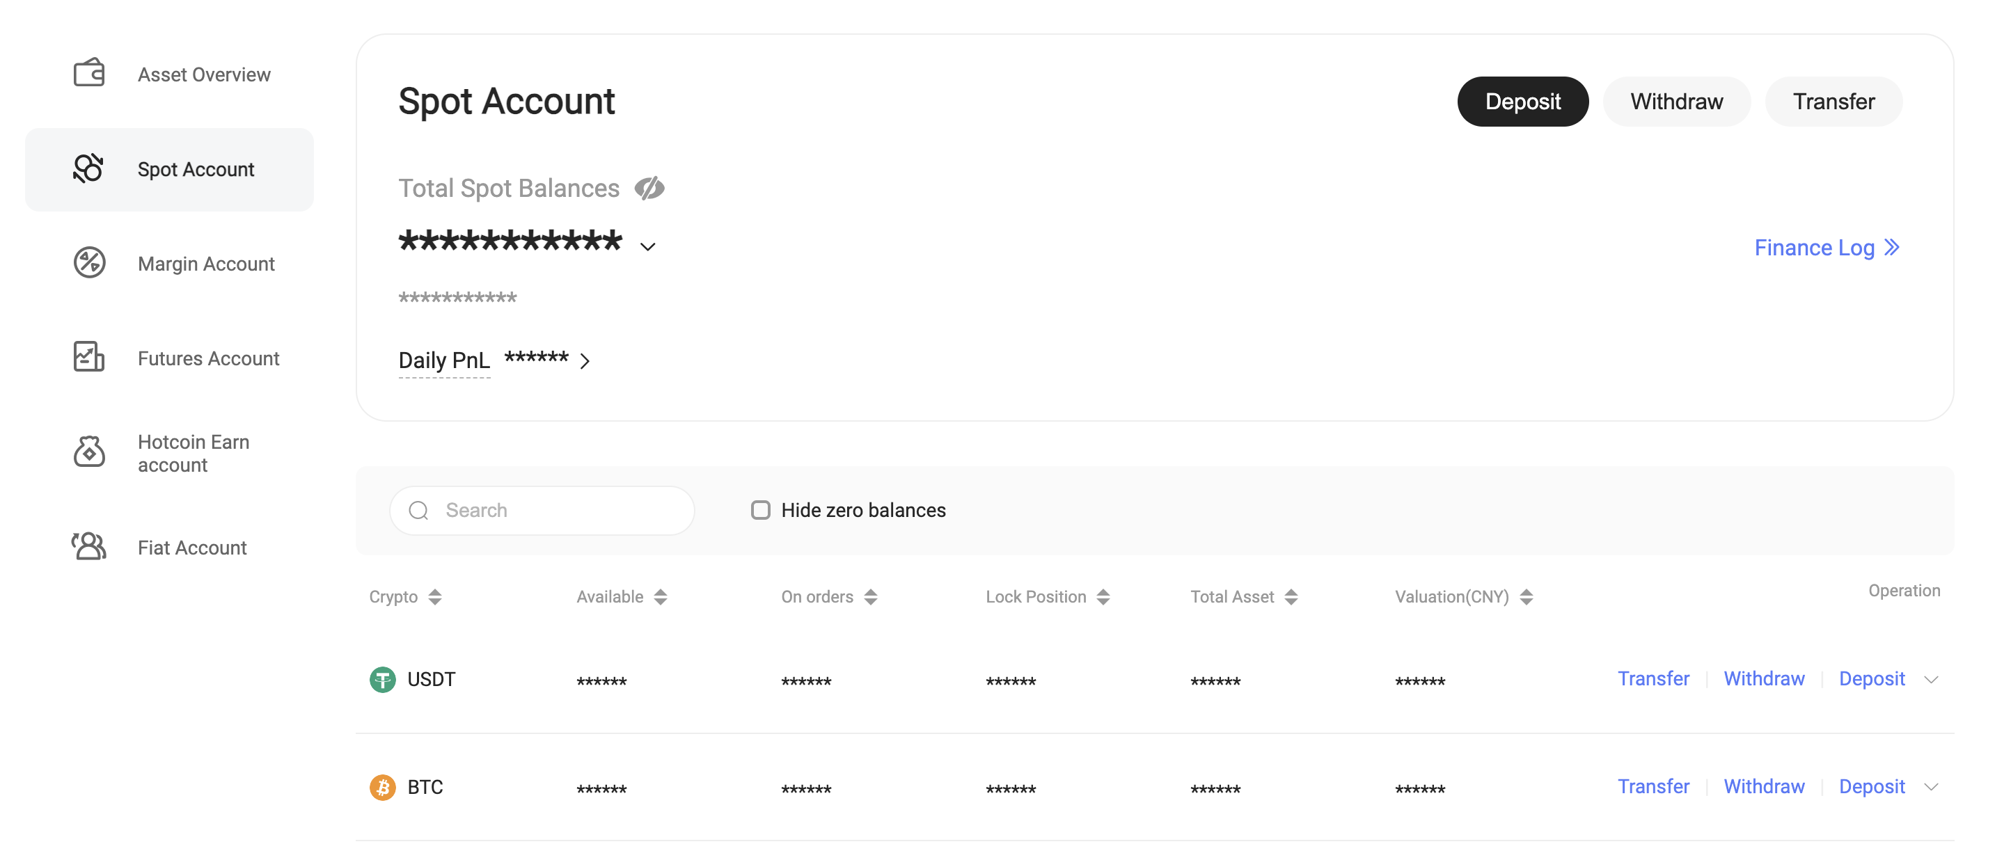Click the Margin Account percent icon
1995x860 pixels.
pos(89,263)
